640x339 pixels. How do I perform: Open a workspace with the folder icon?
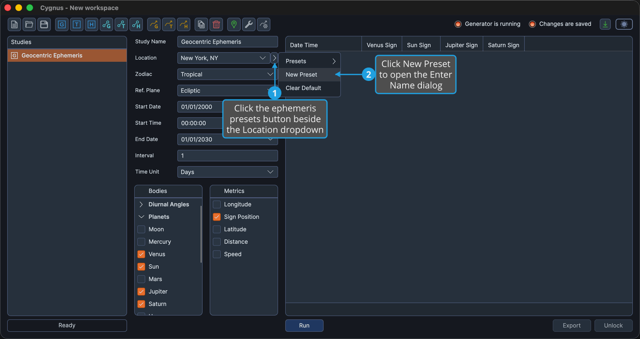(29, 24)
